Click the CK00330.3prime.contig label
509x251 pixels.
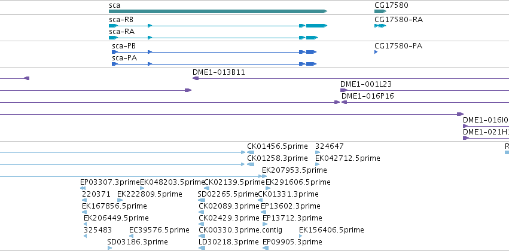point(240,230)
